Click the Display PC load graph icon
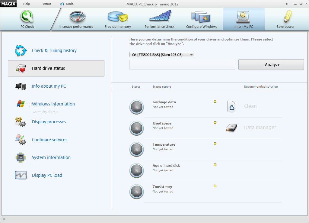This screenshot has width=309, height=223. [x=21, y=175]
